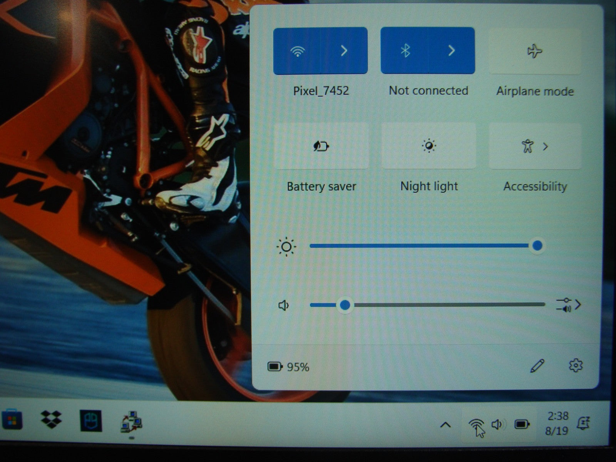The image size is (616, 462).
Task: Enable Airplane mode
Action: click(535, 51)
